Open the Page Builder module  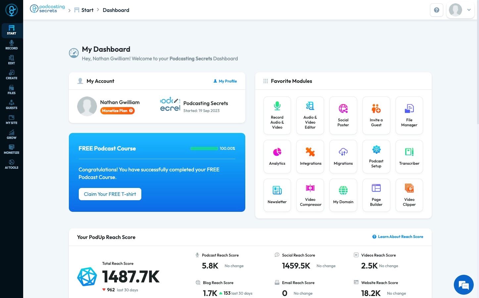(x=376, y=195)
